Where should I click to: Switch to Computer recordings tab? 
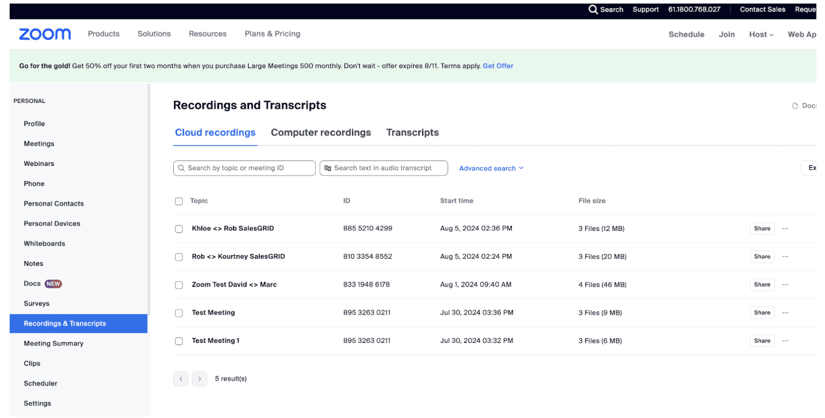tap(321, 133)
